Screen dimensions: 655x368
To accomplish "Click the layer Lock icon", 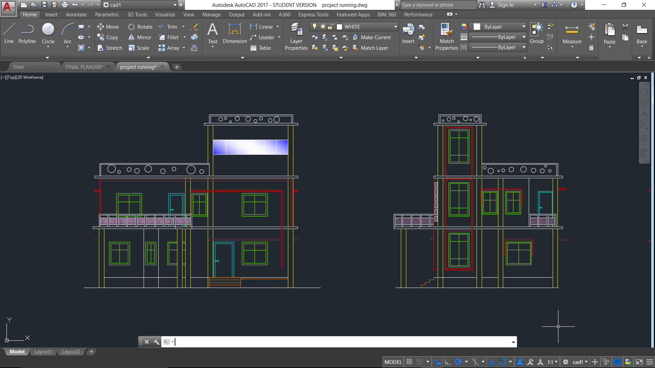I will point(345,37).
